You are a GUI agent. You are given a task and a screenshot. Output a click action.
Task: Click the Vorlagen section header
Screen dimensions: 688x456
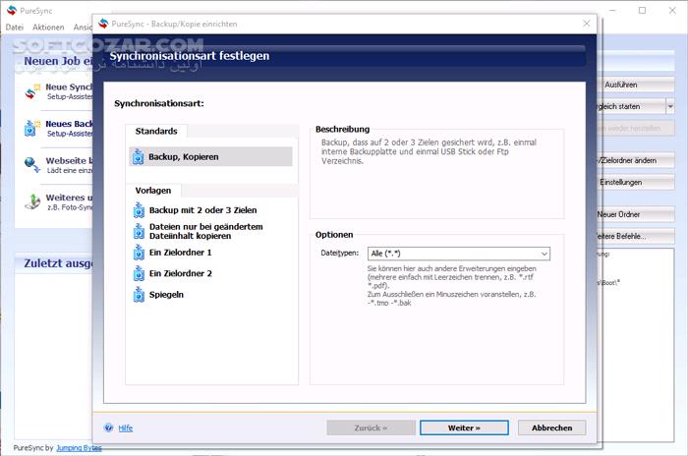click(x=153, y=191)
